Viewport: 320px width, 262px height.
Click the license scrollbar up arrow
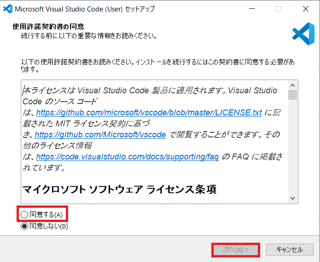tap(293, 85)
